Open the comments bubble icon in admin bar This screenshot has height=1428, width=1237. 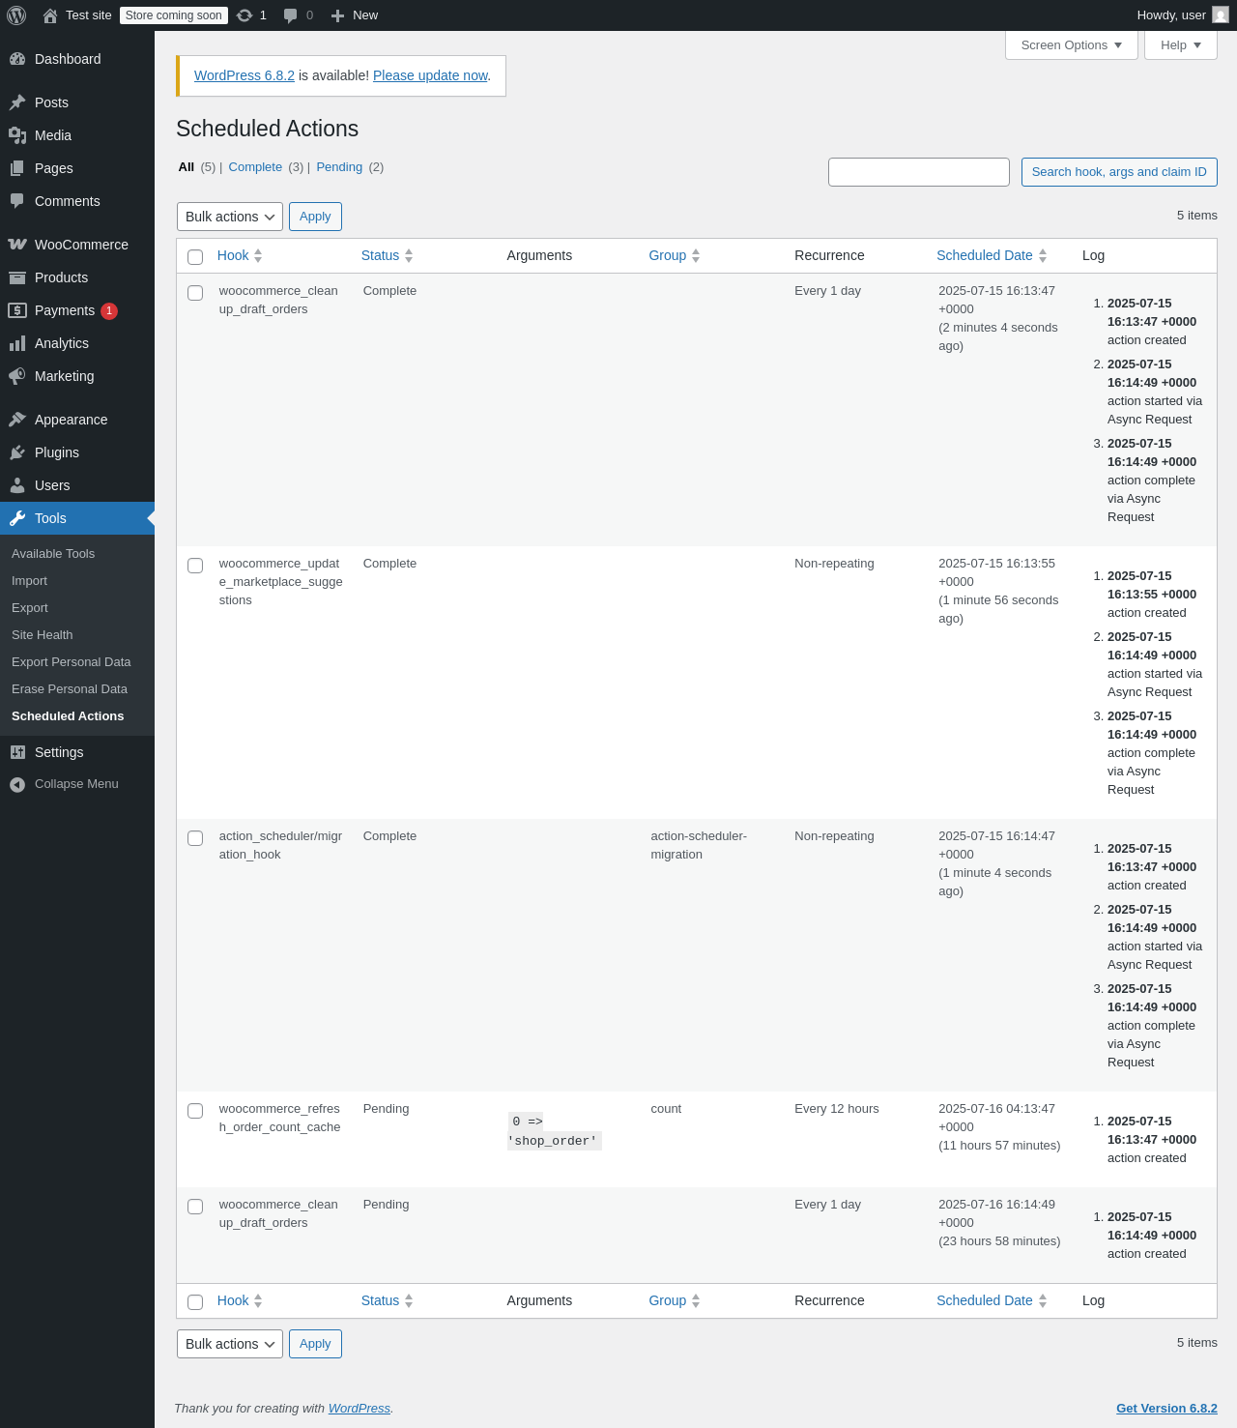click(290, 15)
